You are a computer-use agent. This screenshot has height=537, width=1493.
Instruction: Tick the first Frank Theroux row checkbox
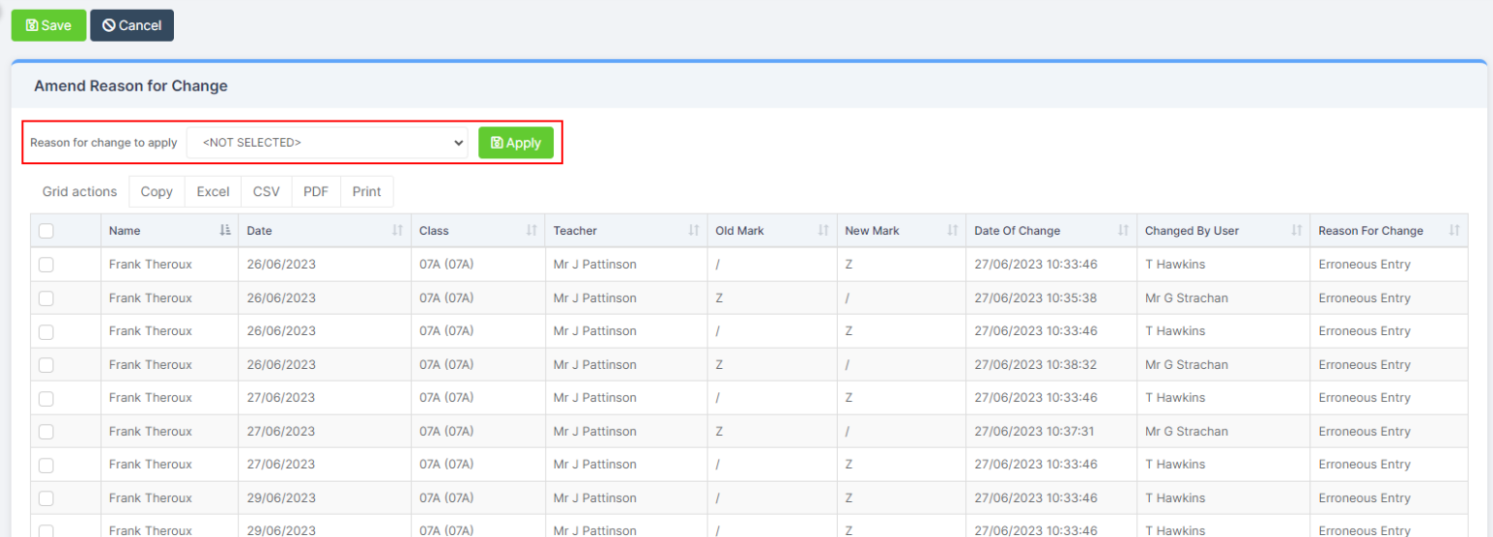pos(47,264)
